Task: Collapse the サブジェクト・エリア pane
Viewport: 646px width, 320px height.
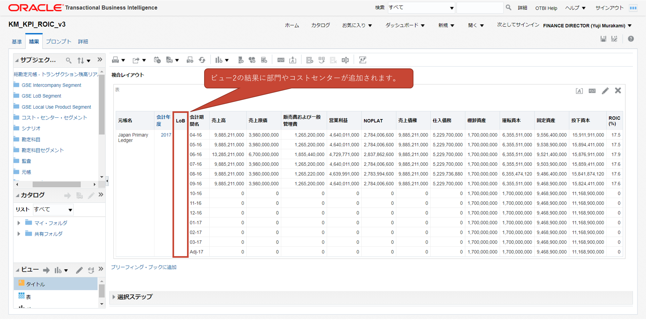Action: pyautogui.click(x=17, y=60)
